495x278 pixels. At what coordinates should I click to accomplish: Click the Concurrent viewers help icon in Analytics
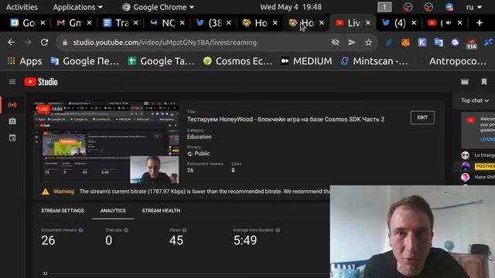point(80,230)
